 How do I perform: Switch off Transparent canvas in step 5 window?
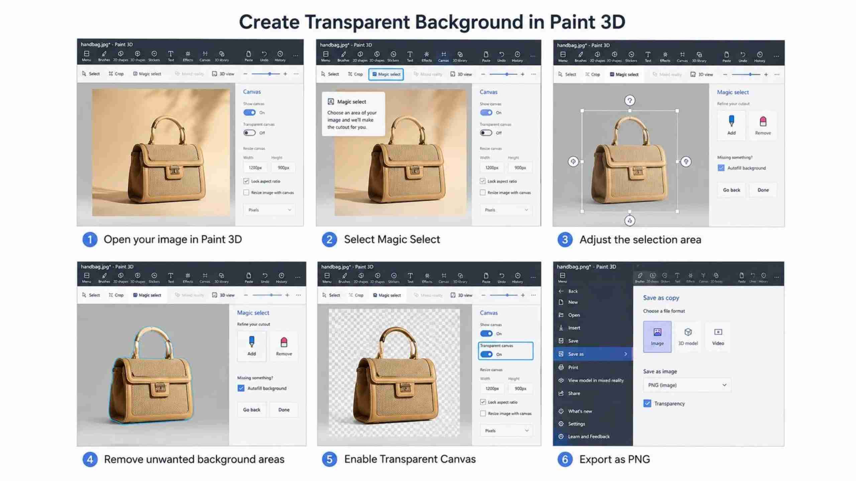(486, 354)
